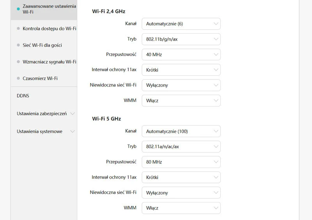The width and height of the screenshot is (312, 220).
Task: Expand Ustawienia systemowe chevron in sidebar
Action: pyautogui.click(x=73, y=132)
